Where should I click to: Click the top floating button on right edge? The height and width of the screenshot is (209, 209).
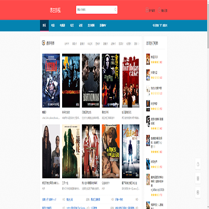pyautogui.click(x=198, y=164)
